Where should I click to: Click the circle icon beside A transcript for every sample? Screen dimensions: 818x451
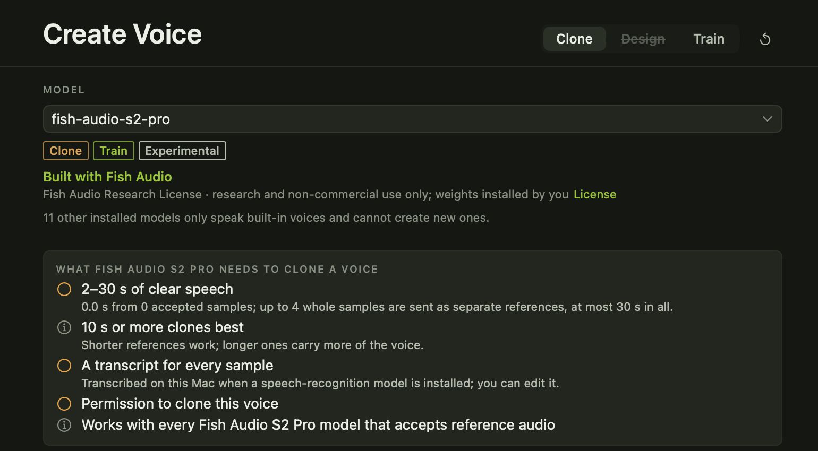(64, 366)
